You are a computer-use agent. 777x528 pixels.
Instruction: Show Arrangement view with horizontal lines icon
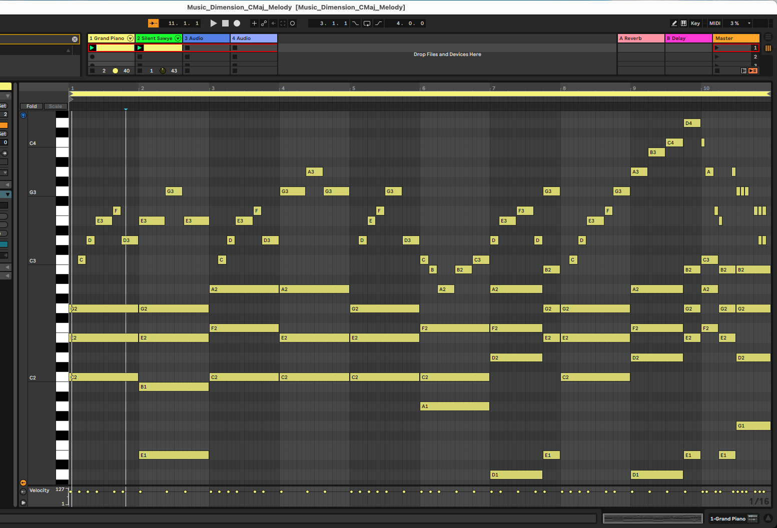click(x=768, y=37)
